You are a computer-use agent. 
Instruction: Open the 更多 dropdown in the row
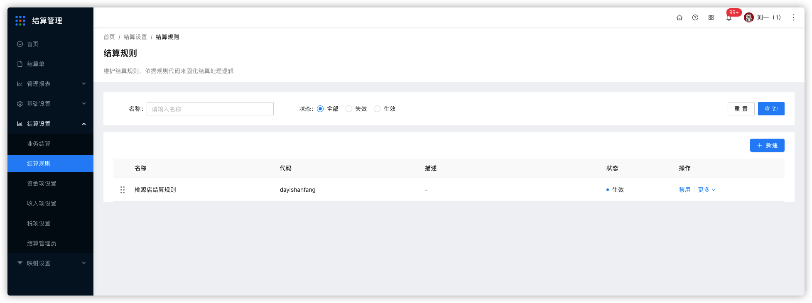point(707,190)
